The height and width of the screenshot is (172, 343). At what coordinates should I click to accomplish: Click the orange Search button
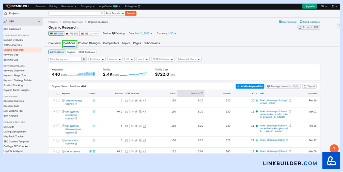pyautogui.click(x=131, y=13)
